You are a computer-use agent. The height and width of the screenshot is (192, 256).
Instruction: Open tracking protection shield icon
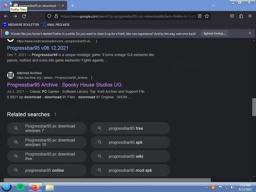(49, 16)
